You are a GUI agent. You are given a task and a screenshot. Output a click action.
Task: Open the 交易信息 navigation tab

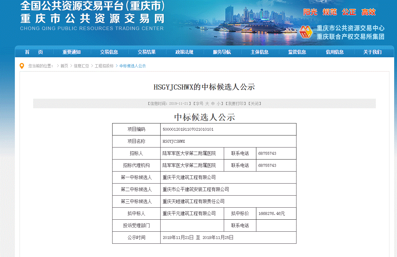coord(109,52)
